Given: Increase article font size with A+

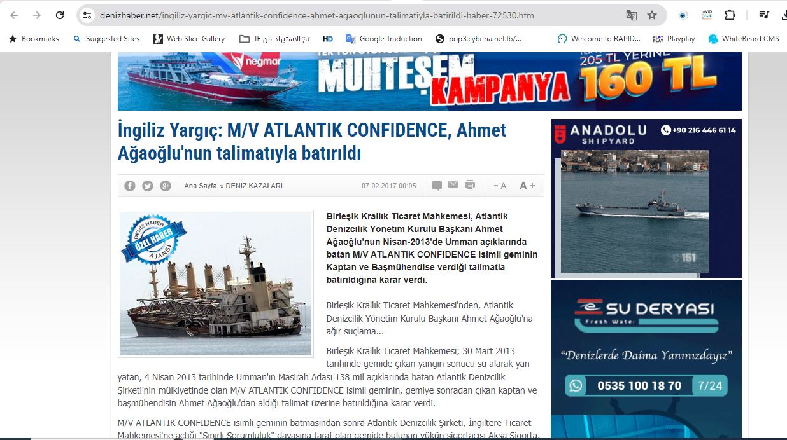Looking at the screenshot, I should coord(527,186).
